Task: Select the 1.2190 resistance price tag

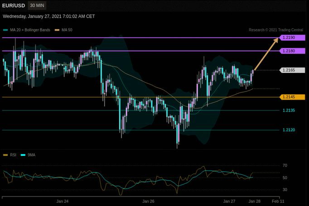Action: click(x=292, y=38)
